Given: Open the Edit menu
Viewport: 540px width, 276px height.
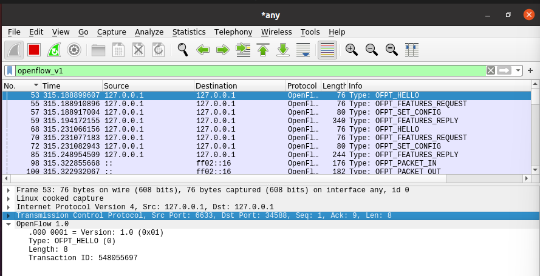Looking at the screenshot, I should click(x=36, y=32).
